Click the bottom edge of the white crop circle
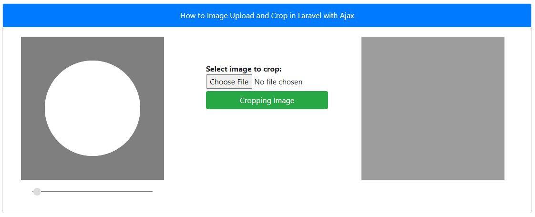Image resolution: width=535 pixels, height=217 pixels. pyautogui.click(x=93, y=155)
